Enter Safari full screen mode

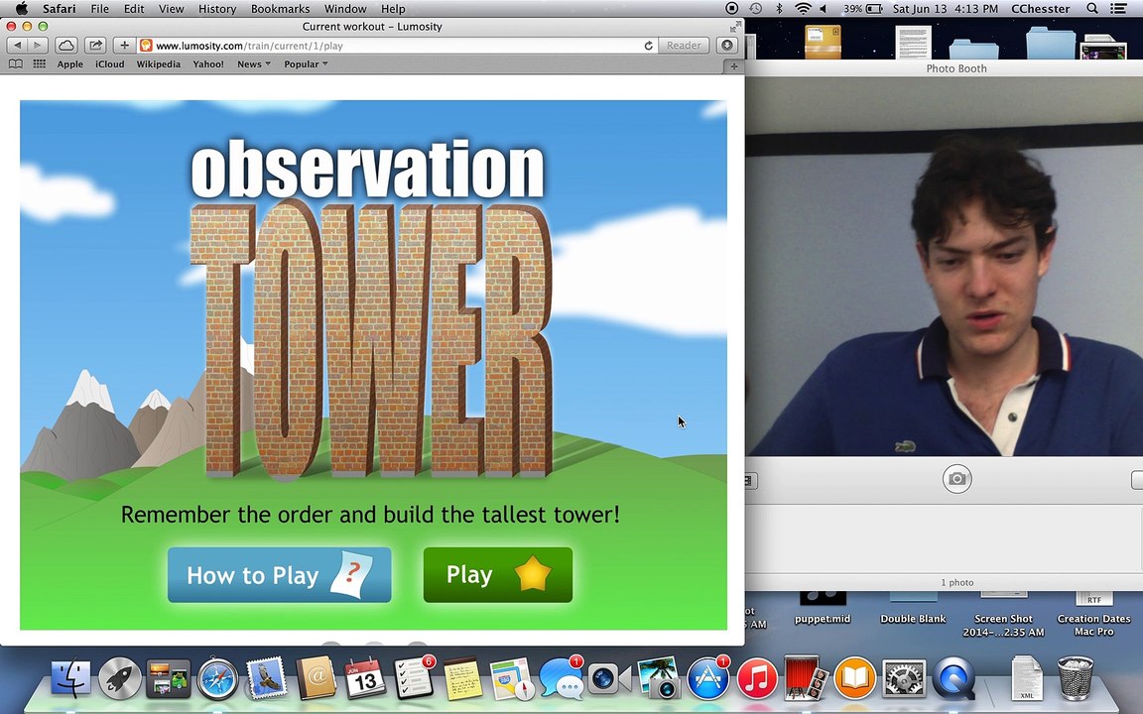pos(735,26)
